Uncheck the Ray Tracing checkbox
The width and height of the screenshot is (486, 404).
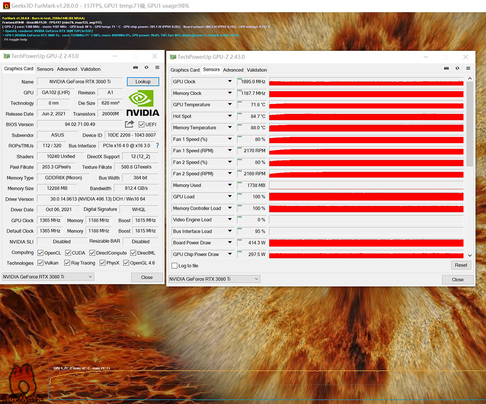[x=67, y=263]
